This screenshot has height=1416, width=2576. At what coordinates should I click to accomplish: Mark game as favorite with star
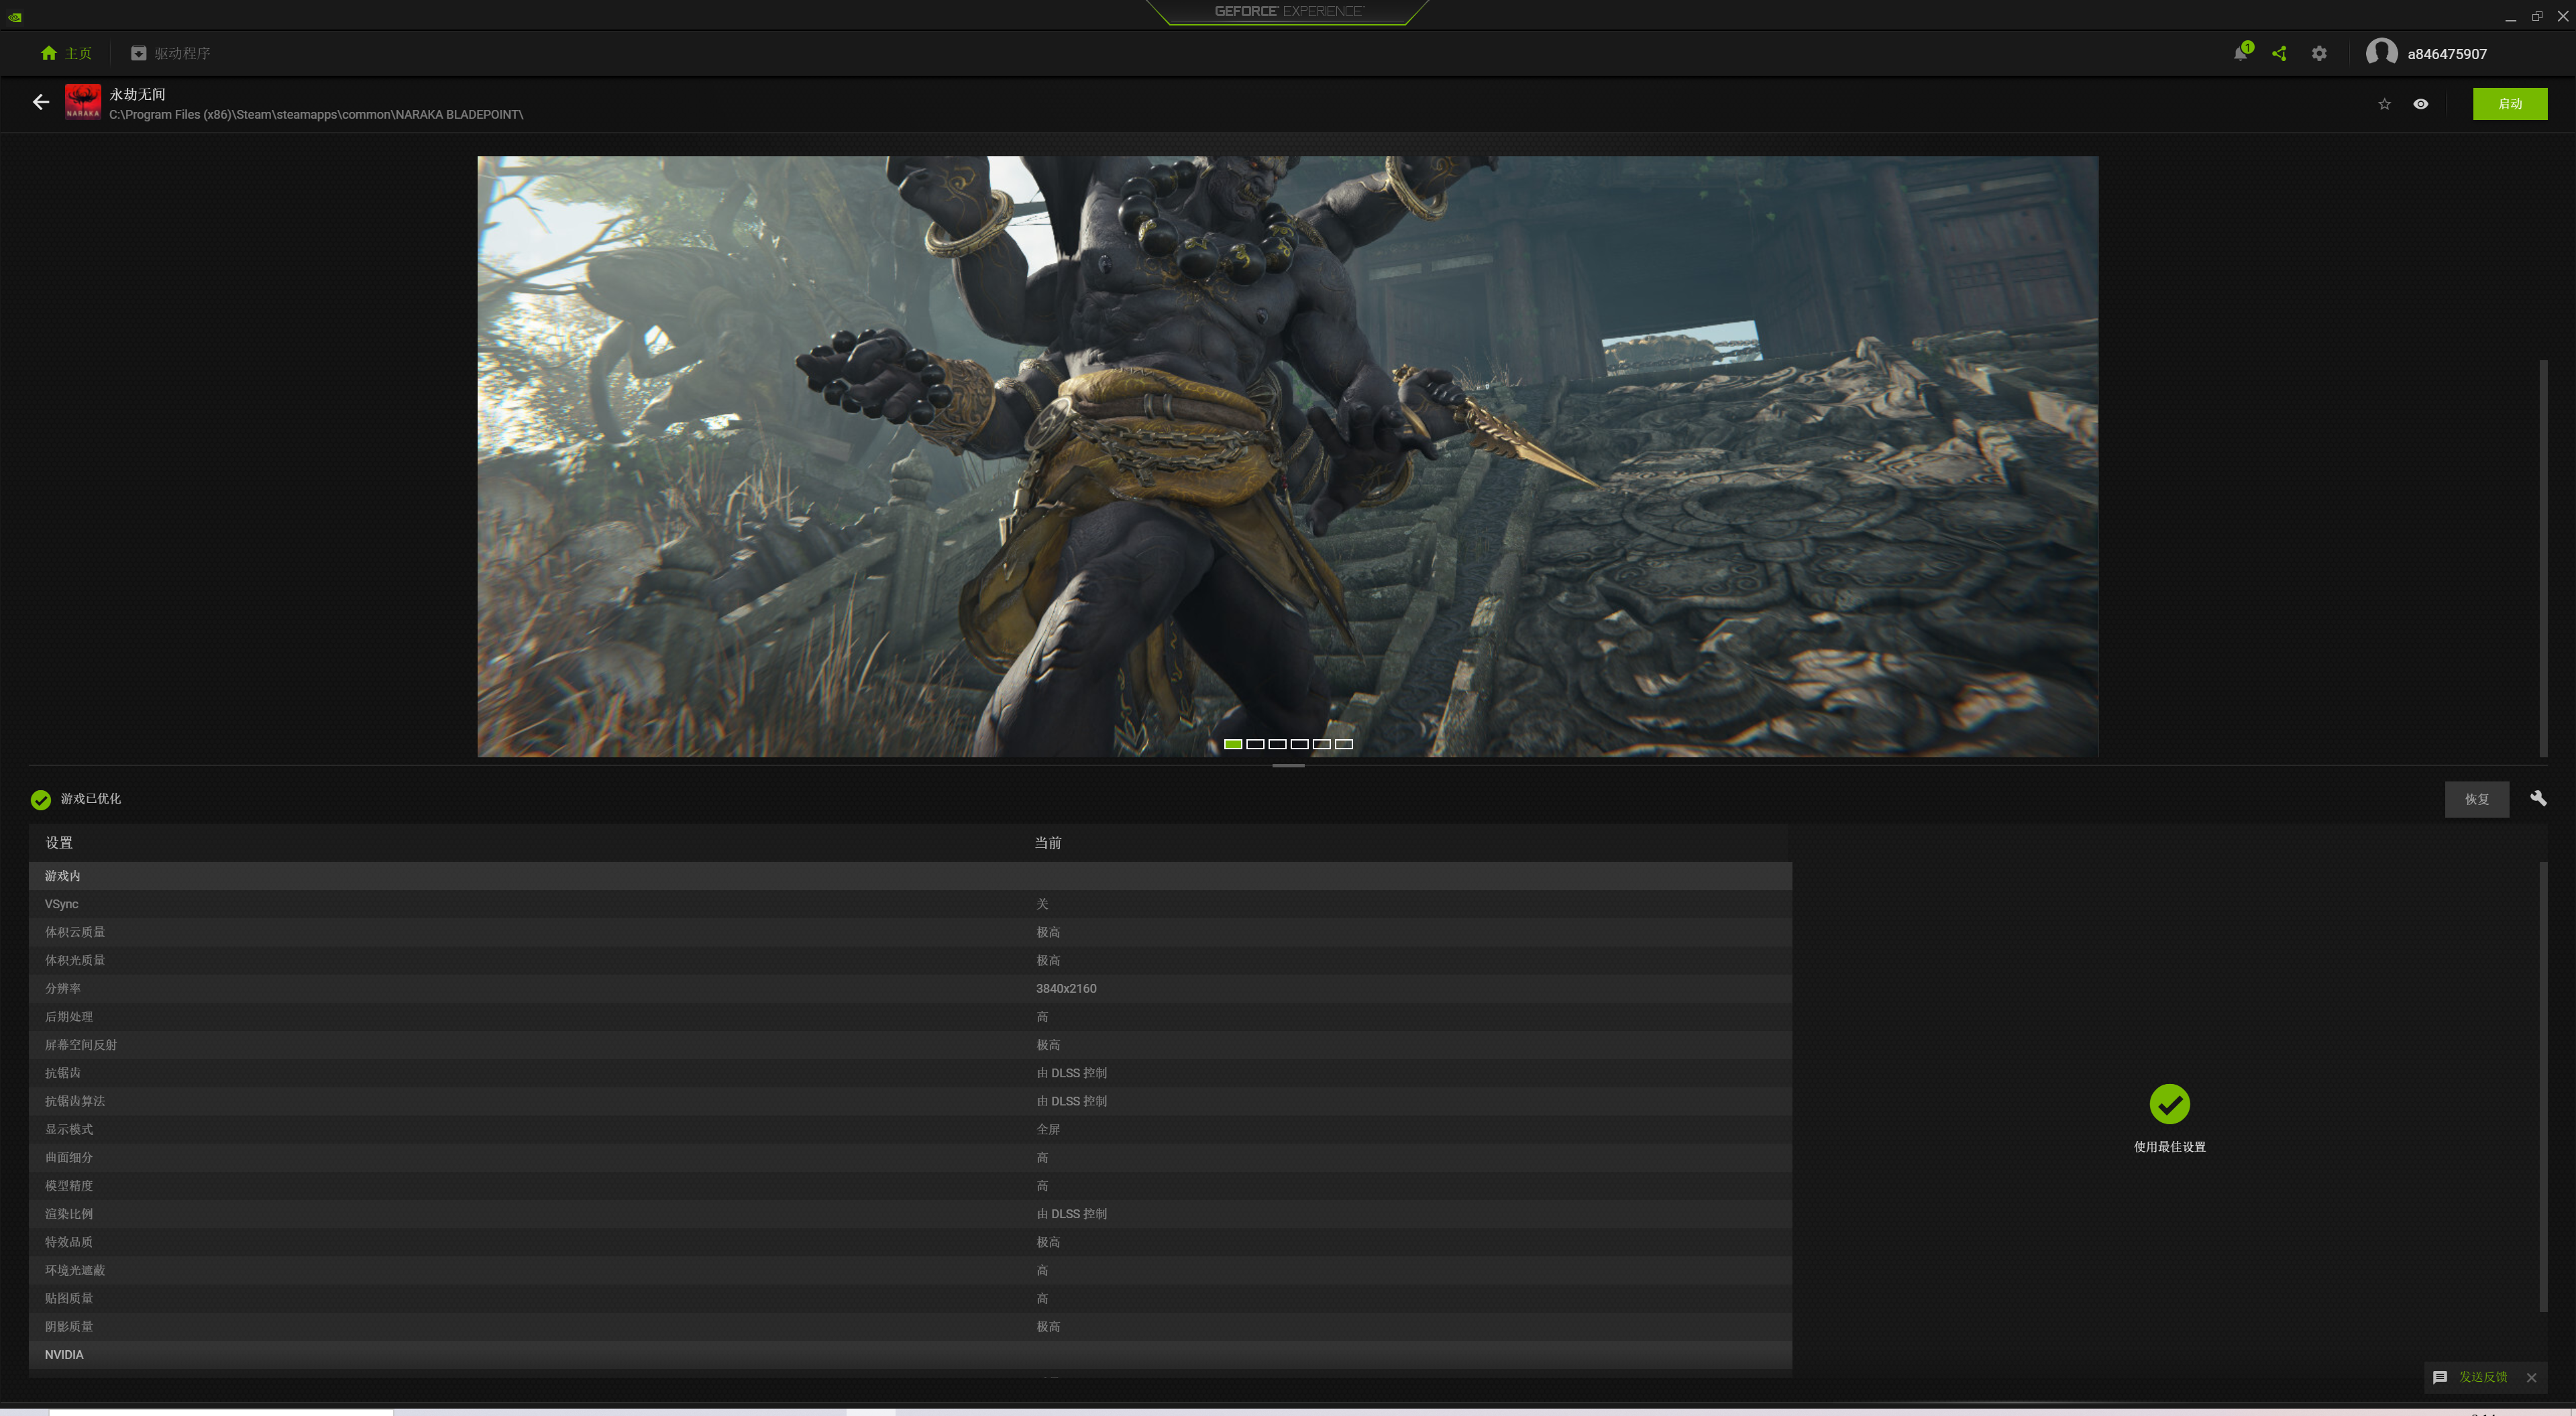pos(2384,104)
